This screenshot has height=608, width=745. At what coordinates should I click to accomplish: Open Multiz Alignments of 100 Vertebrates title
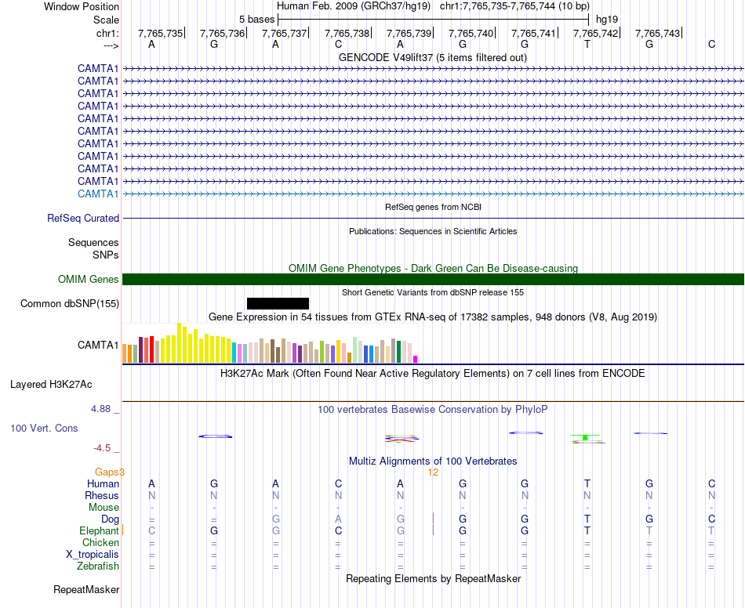433,461
